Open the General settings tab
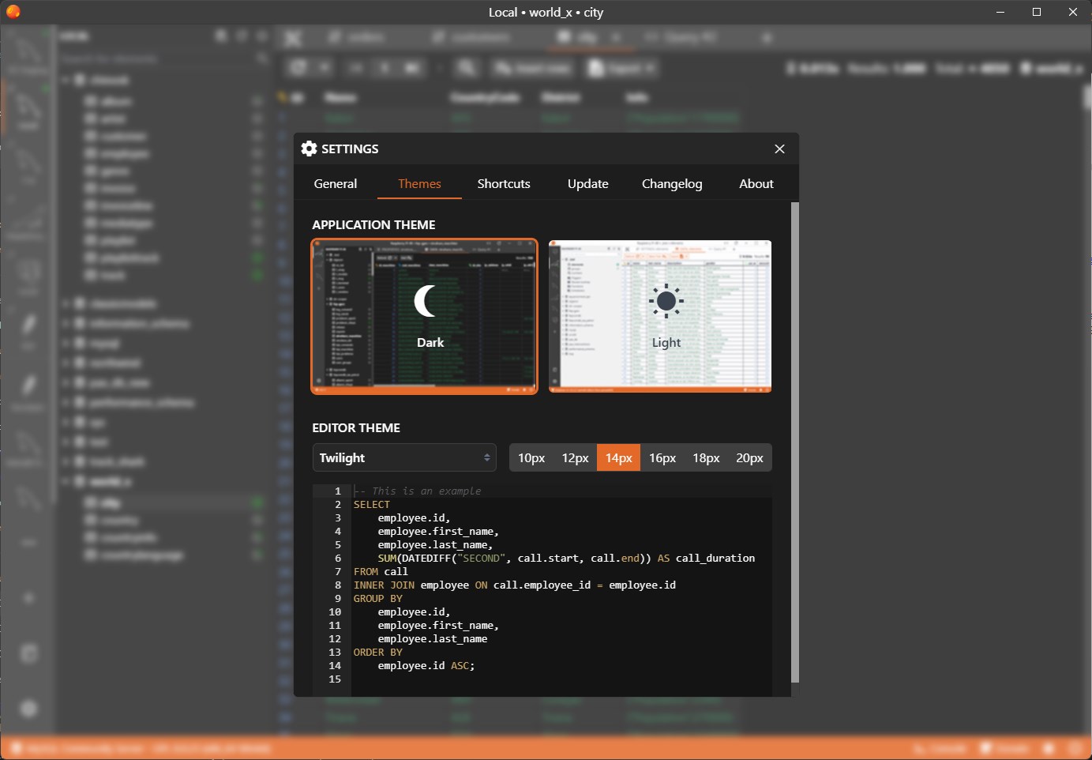The image size is (1092, 760). click(x=336, y=184)
